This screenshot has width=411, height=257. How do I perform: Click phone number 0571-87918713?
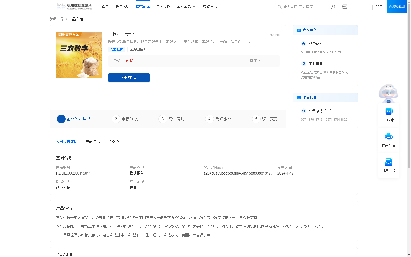click(312, 120)
